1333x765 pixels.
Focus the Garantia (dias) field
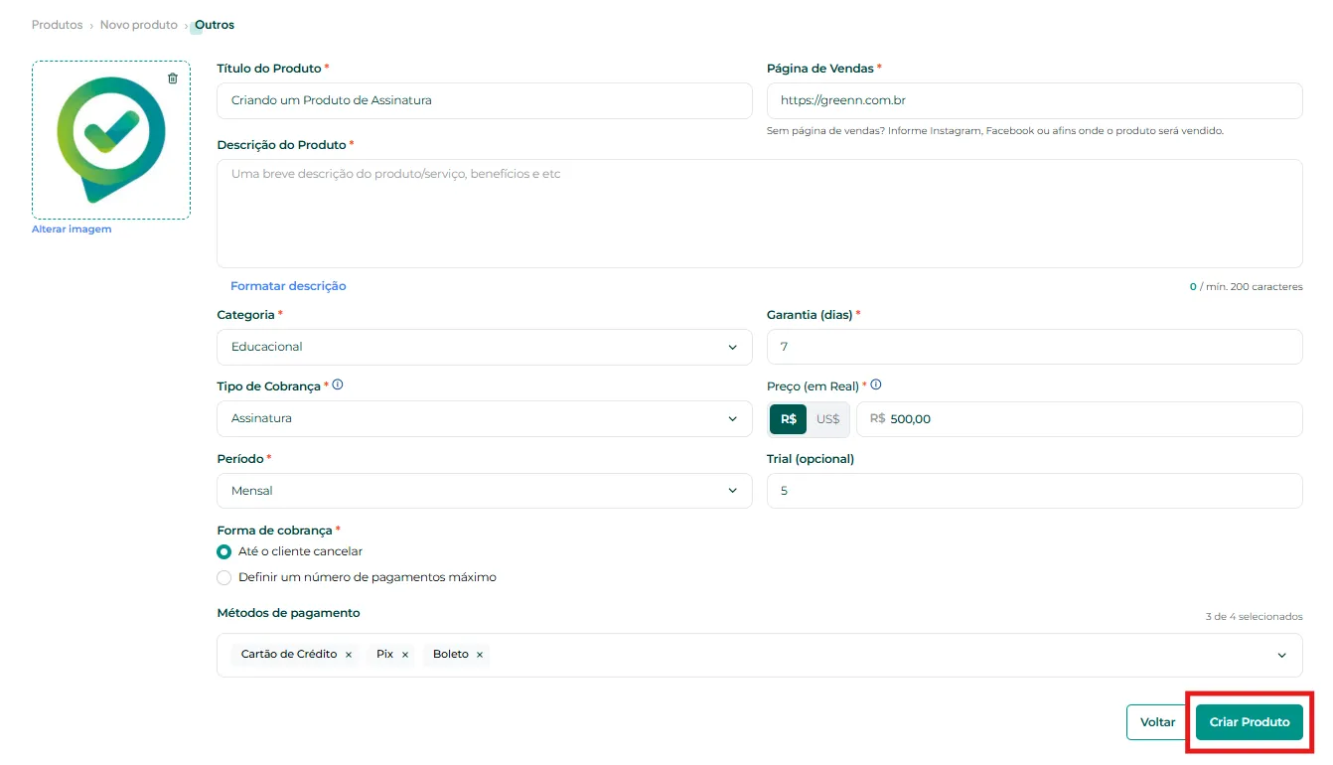[1034, 347]
